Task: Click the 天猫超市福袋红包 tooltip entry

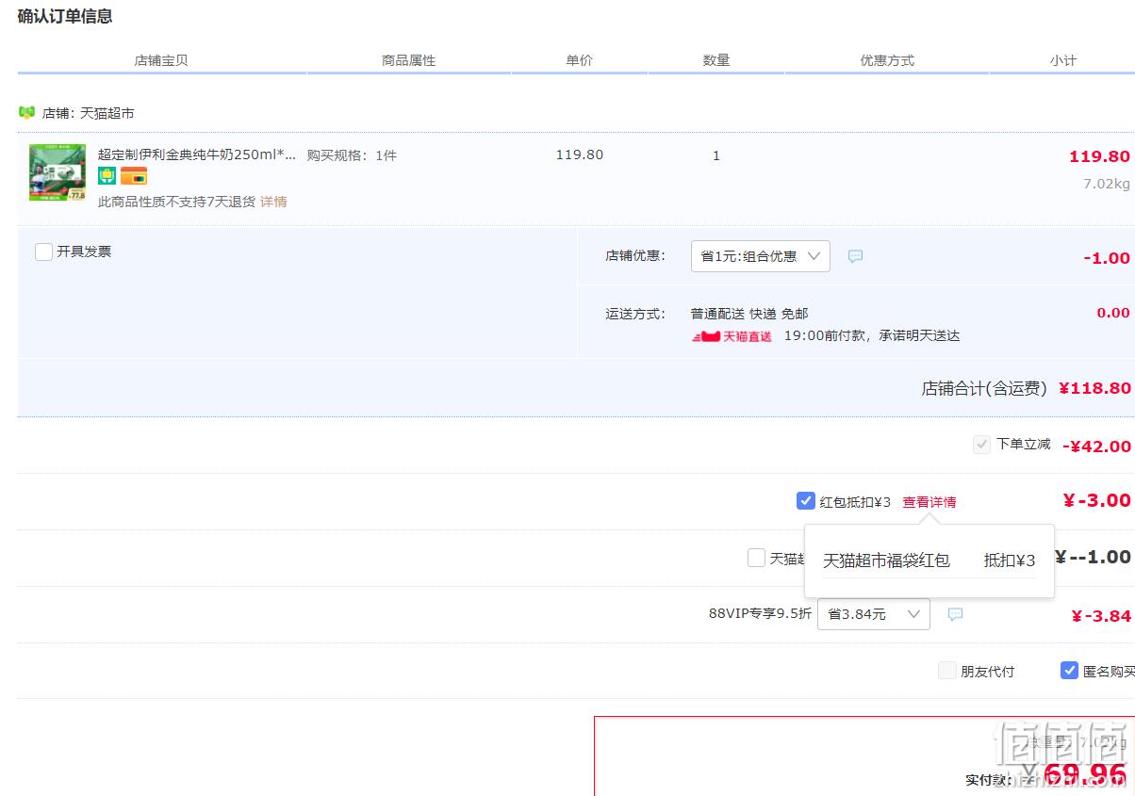Action: pyautogui.click(x=886, y=560)
